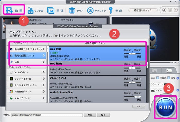Open the help question mark icon
Viewport: 180px width, 122px height.
pos(176,10)
